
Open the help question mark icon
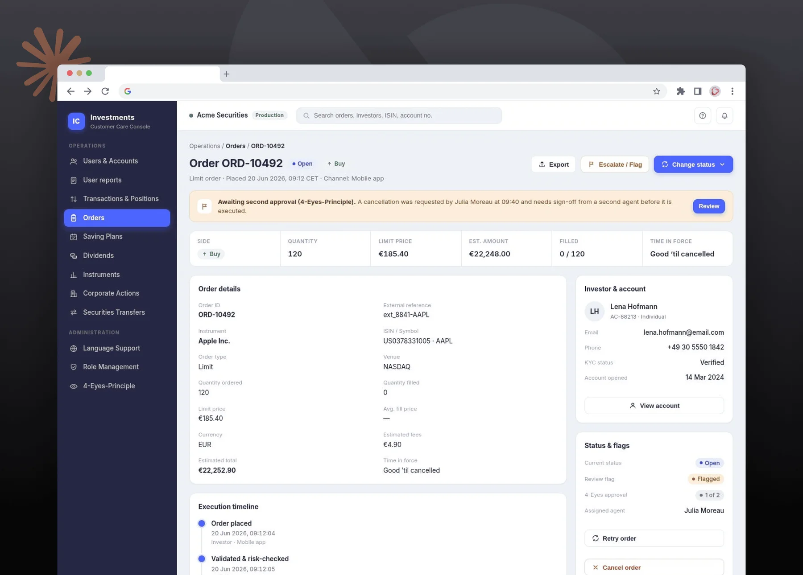tap(703, 116)
